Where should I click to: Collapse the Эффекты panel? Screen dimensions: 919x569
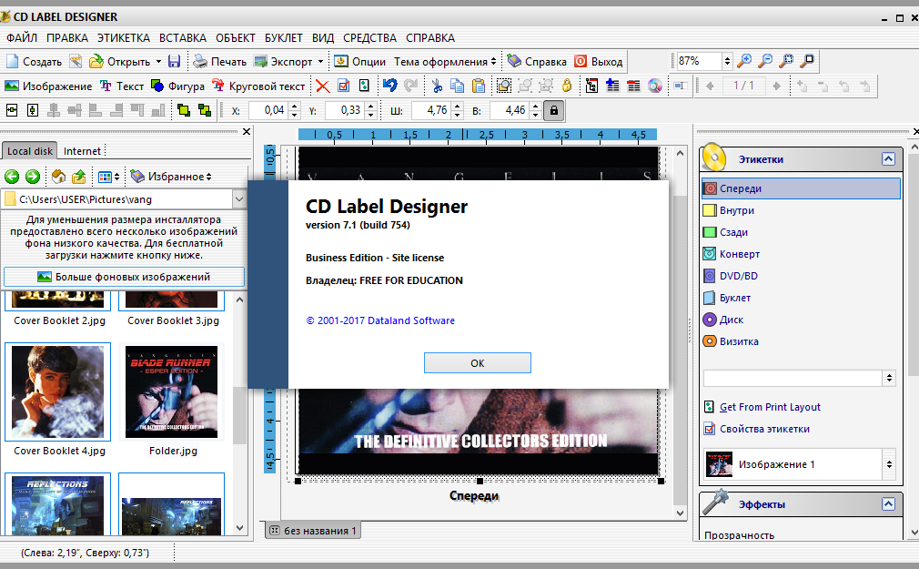(x=889, y=503)
